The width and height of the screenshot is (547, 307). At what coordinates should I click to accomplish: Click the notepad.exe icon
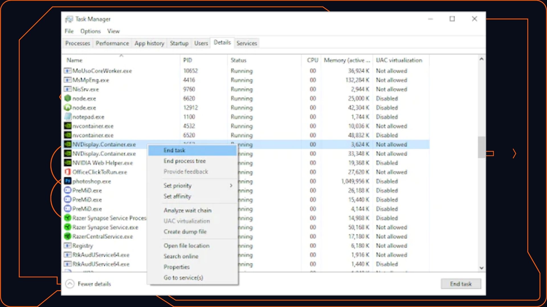click(x=68, y=117)
